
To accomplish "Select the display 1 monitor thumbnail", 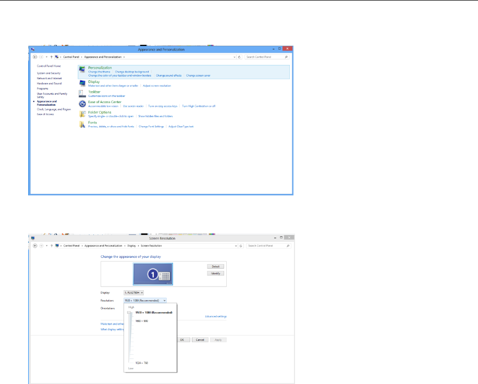I will point(153,274).
